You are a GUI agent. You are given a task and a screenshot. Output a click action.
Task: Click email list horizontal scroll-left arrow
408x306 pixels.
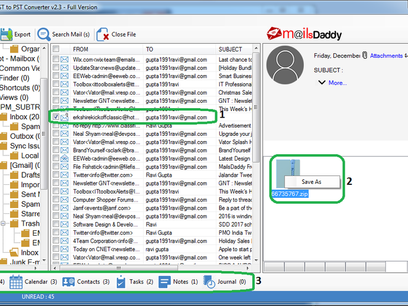pyautogui.click(x=54, y=268)
